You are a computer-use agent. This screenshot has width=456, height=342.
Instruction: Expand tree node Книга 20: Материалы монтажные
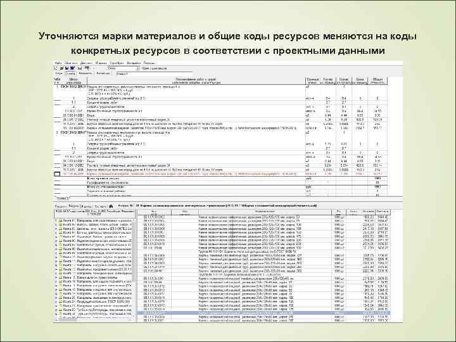pos(56,298)
